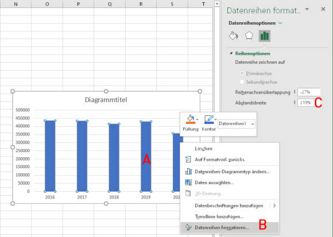Click the Datenreihen-Diagrammtyp ändern chart icon

coord(188,171)
